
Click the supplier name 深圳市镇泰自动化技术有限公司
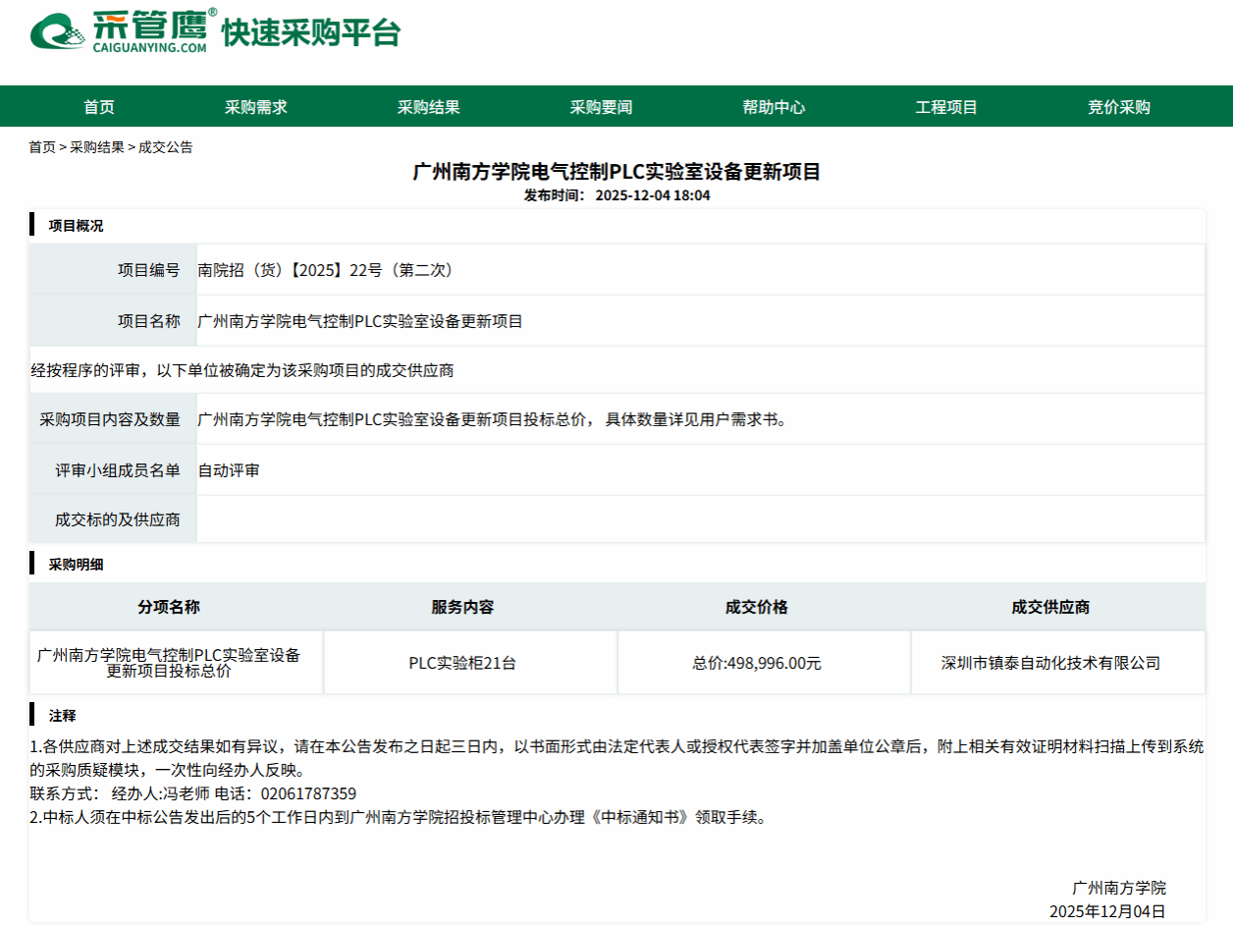(x=1050, y=663)
